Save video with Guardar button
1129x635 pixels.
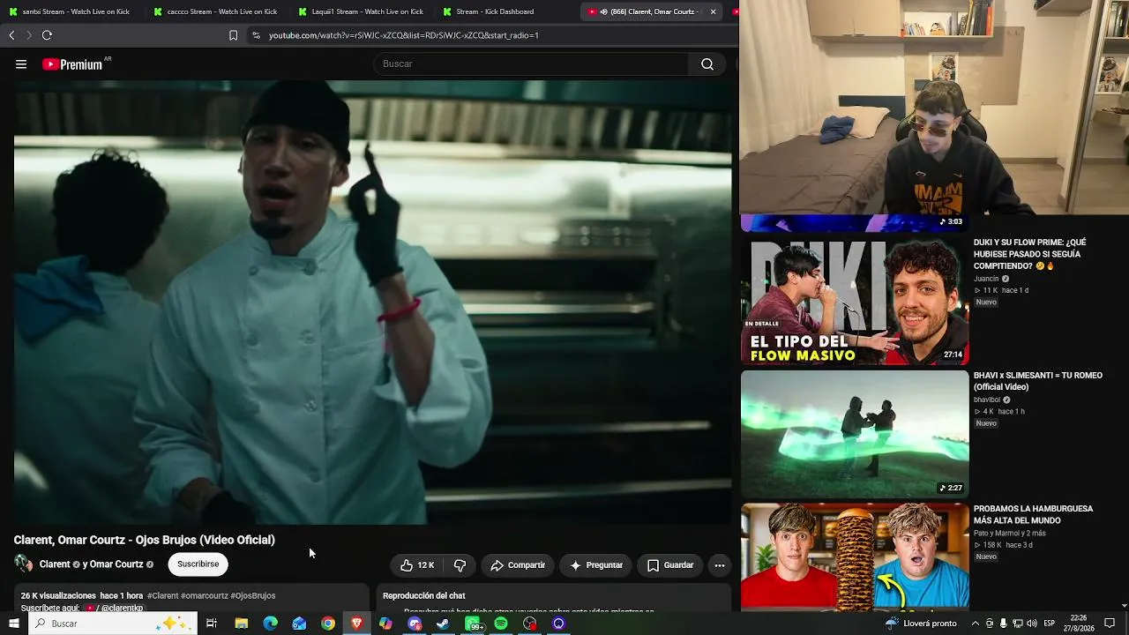click(x=670, y=565)
